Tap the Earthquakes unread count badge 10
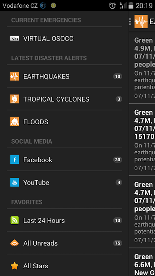The image size is (155, 276). coord(118,76)
